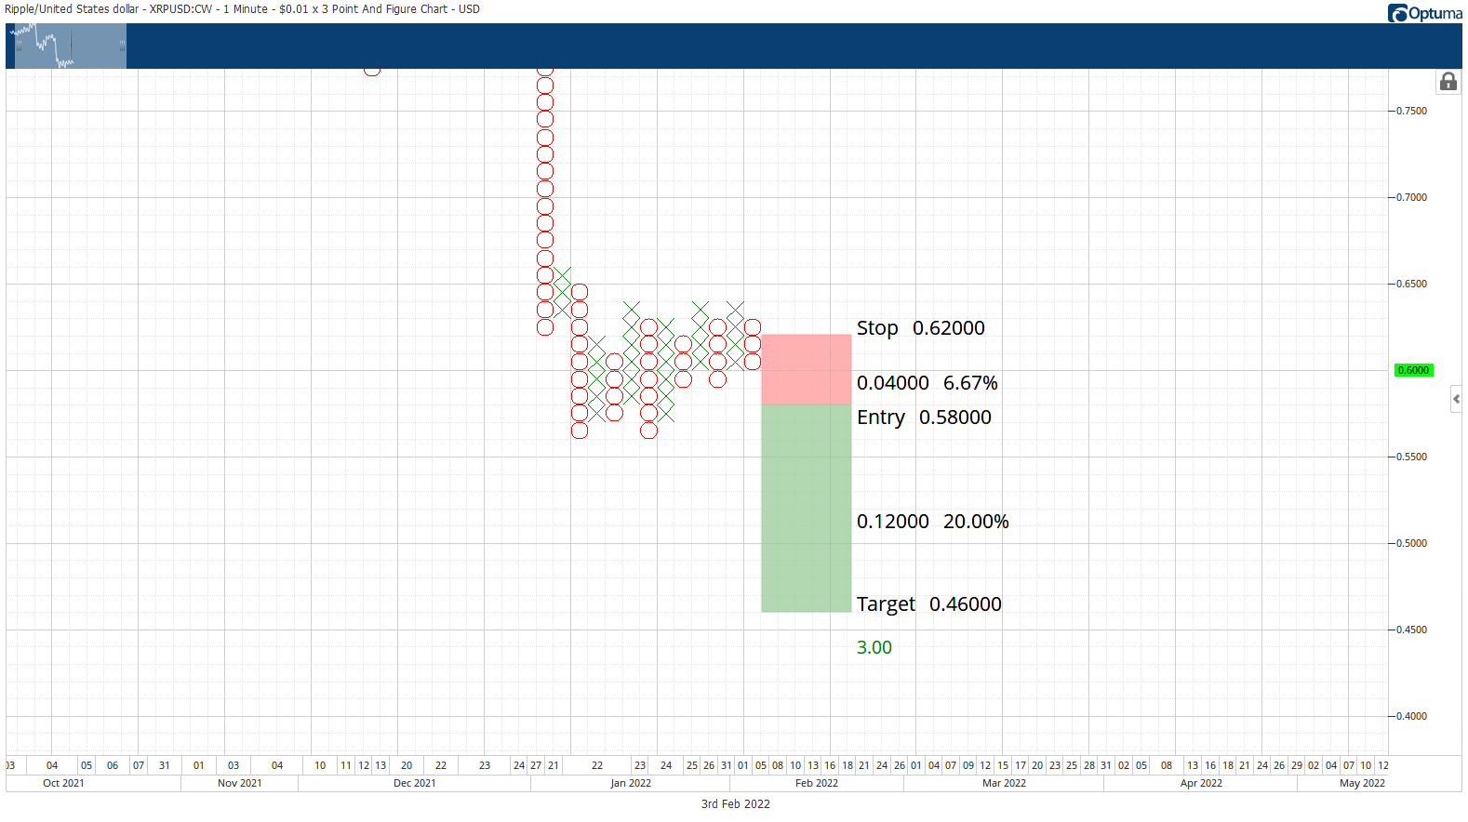
Task: Click the Jan 2022 month label on the time axis
Action: point(630,783)
